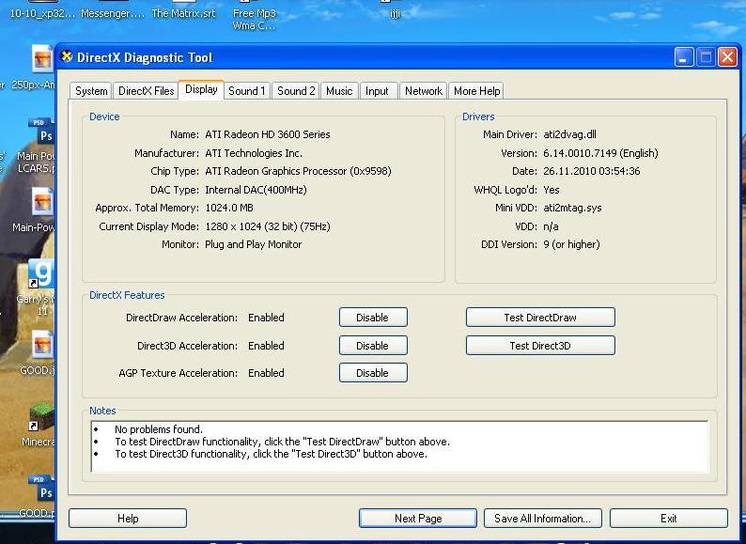Disable DirectDraw Acceleration
This screenshot has width=746, height=544.
(373, 318)
